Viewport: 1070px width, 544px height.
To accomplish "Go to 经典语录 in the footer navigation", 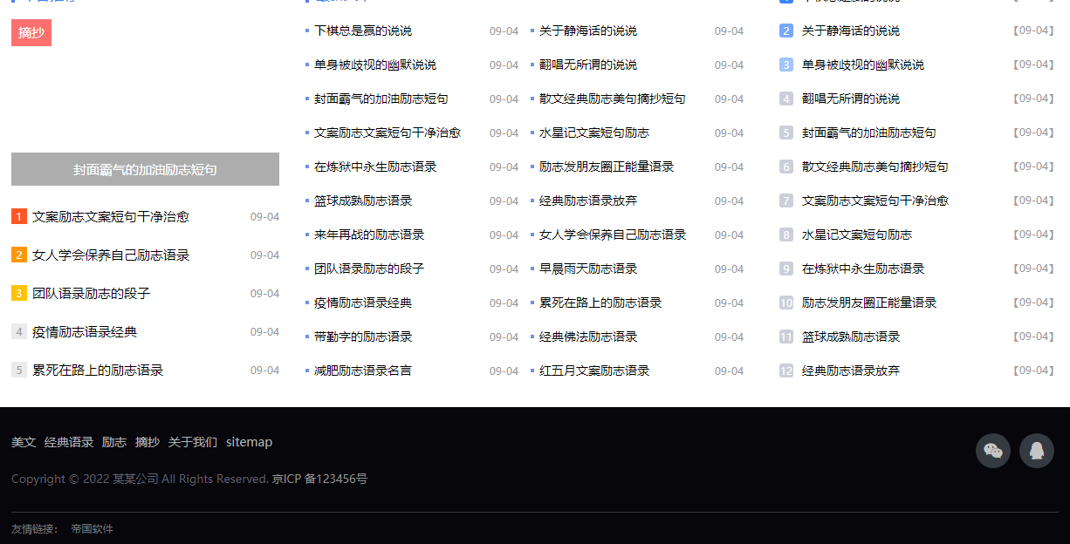I will pos(69,442).
